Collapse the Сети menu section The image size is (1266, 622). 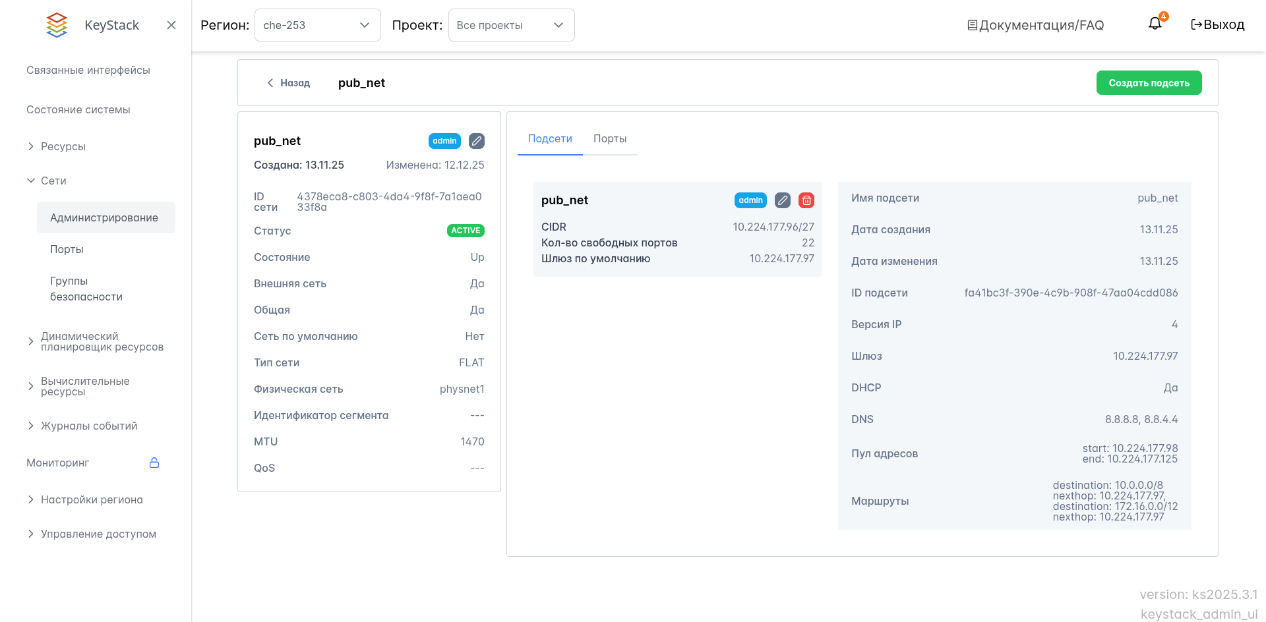coord(53,181)
